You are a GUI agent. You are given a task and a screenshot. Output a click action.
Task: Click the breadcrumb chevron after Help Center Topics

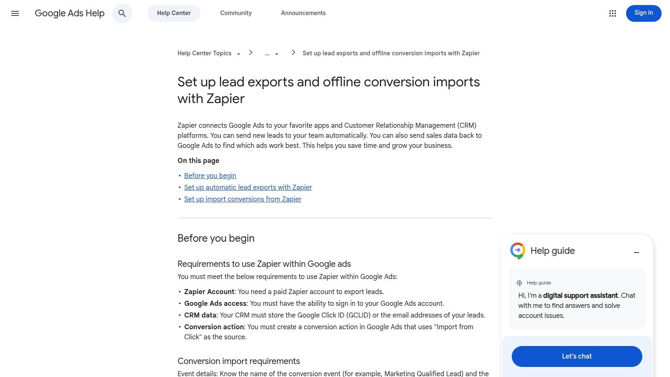coord(251,52)
